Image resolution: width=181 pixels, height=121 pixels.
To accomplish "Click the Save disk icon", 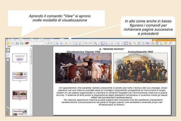I will click(x=13, y=43).
